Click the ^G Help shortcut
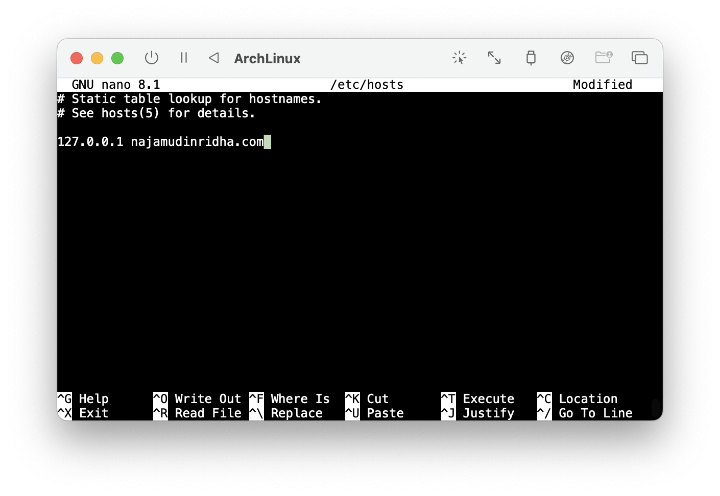This screenshot has width=720, height=496. pos(83,399)
